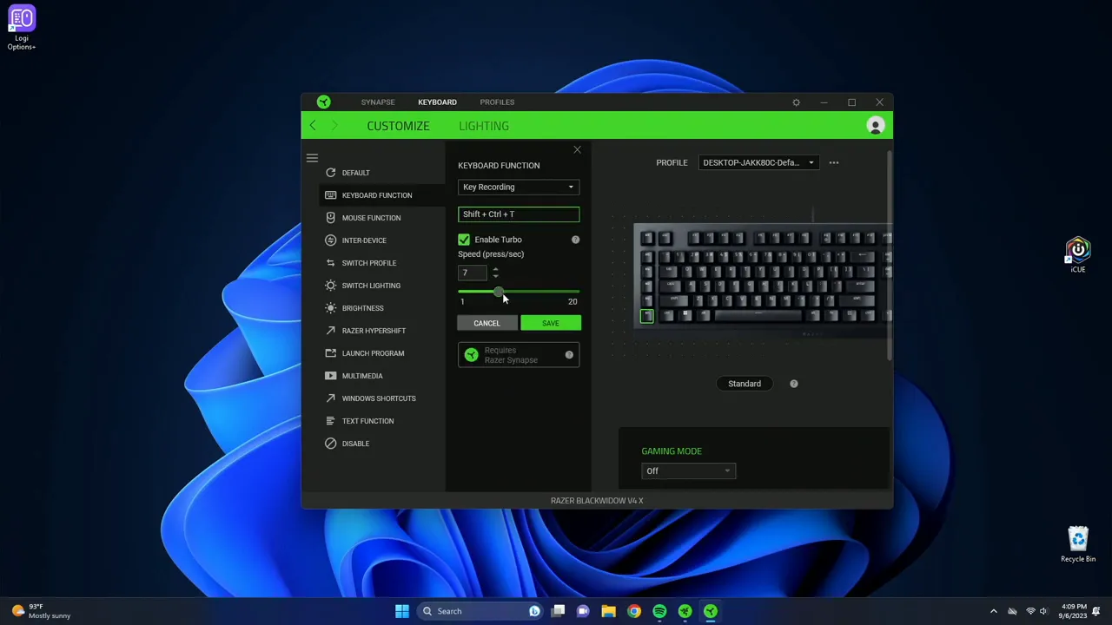Open Chrome from taskbar
Screen dimensions: 1112x625
tap(634, 611)
